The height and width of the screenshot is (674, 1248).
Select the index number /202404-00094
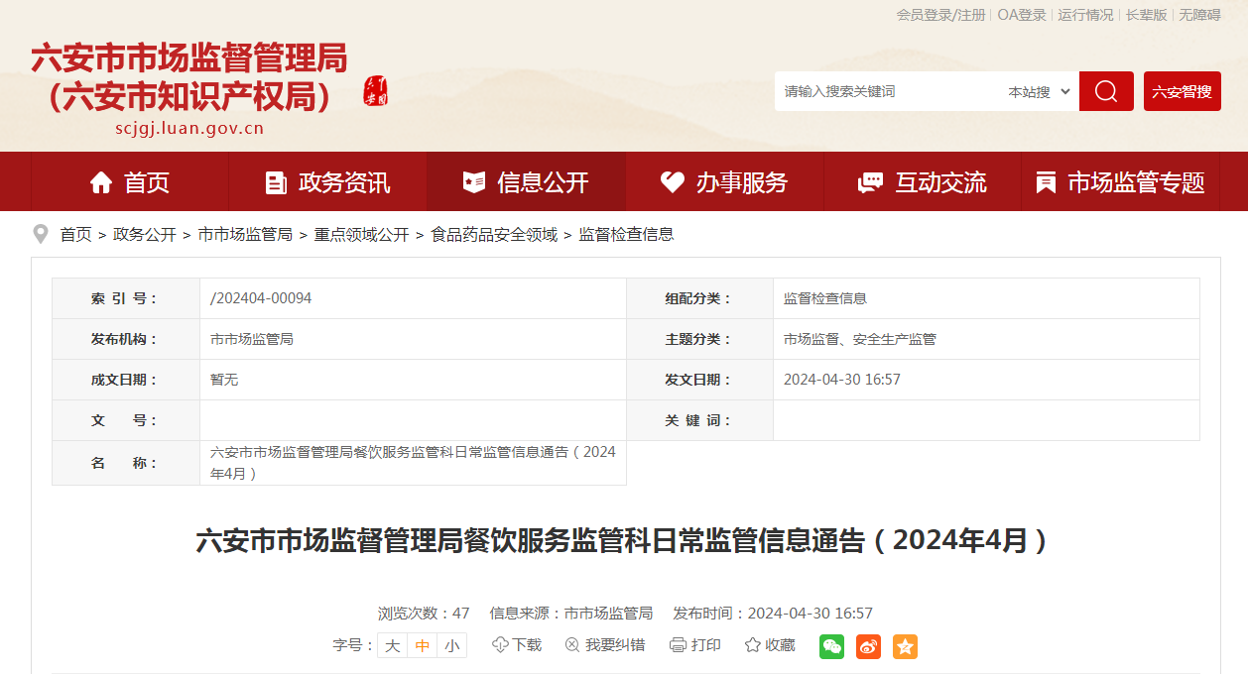click(261, 298)
